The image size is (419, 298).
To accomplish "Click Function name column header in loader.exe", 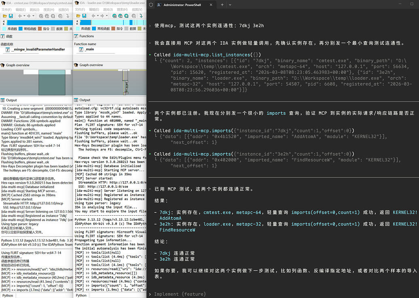I will (85, 44).
